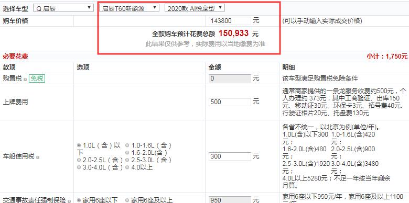Open the 2020款 AI悦享型 trim dropdown
The width and height of the screenshot is (409, 203).
(x=195, y=8)
